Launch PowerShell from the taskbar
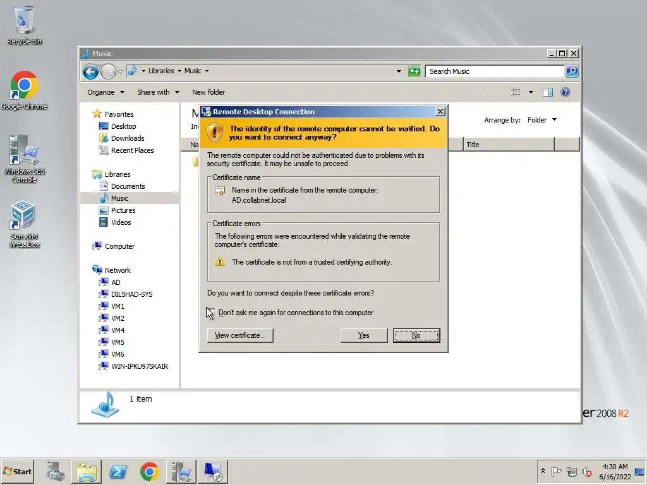The image size is (647, 485). tap(118, 472)
